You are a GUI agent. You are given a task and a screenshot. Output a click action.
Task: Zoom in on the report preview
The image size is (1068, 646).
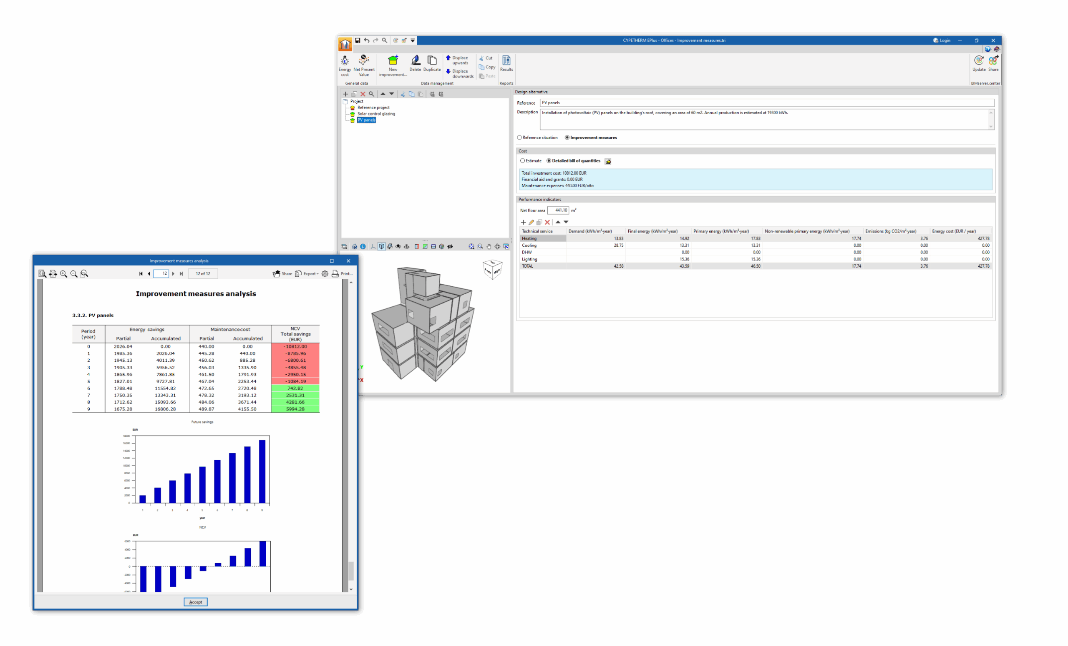point(64,274)
